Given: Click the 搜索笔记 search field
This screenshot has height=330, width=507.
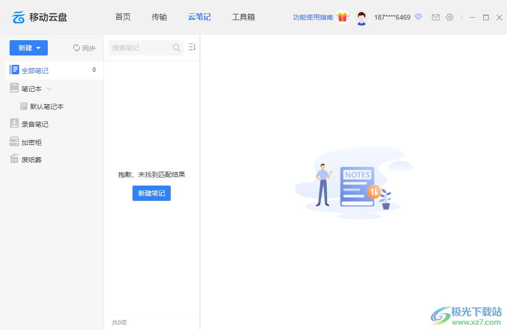Looking at the screenshot, I should point(141,48).
